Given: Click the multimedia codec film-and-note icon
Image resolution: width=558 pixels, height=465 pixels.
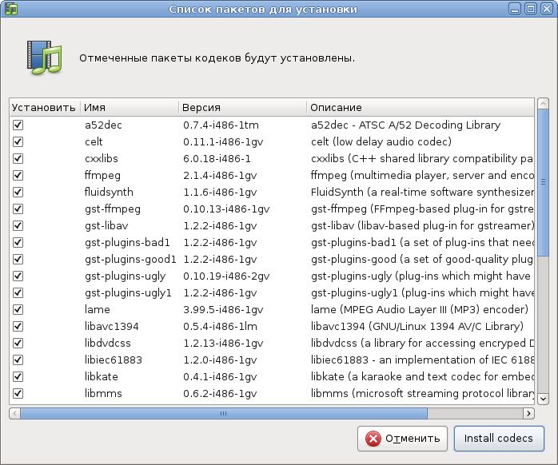Looking at the screenshot, I should 45,58.
